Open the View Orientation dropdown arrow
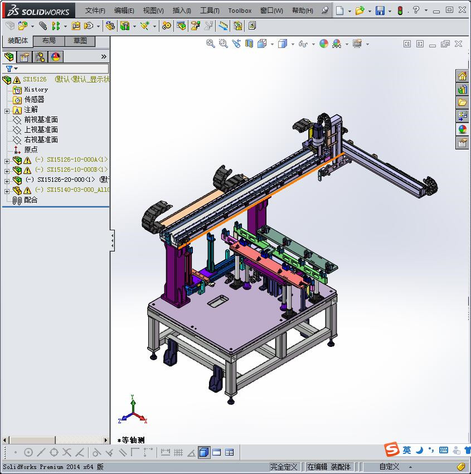 (272, 43)
